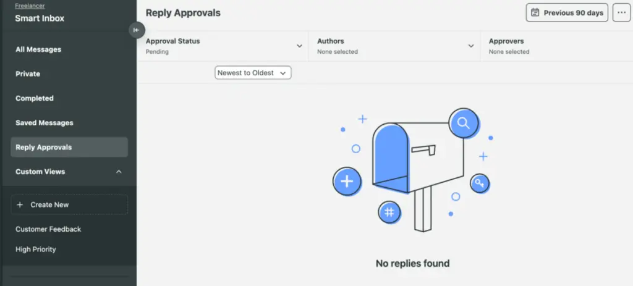Click the magnifier circle in mailbox illustration
The width and height of the screenshot is (633, 286).
[x=463, y=123]
